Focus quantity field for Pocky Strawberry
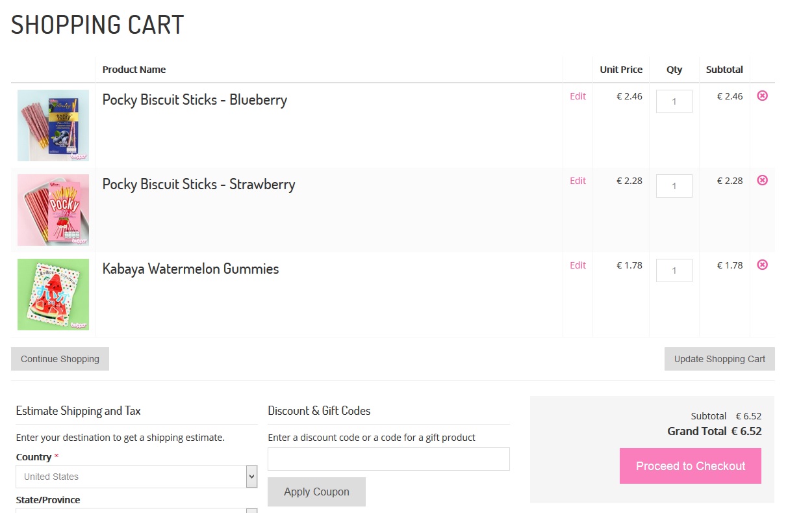 click(x=674, y=186)
